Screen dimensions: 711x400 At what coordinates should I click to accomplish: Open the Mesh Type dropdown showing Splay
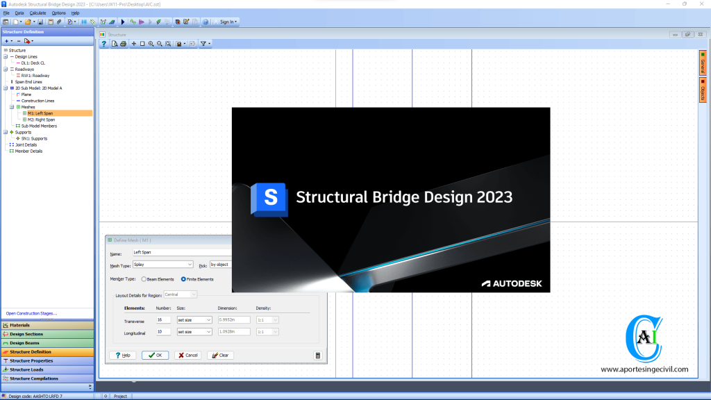point(190,265)
